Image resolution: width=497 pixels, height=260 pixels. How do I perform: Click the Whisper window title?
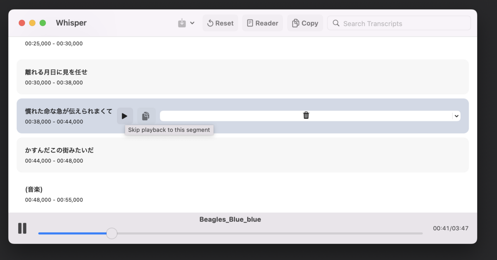point(71,23)
